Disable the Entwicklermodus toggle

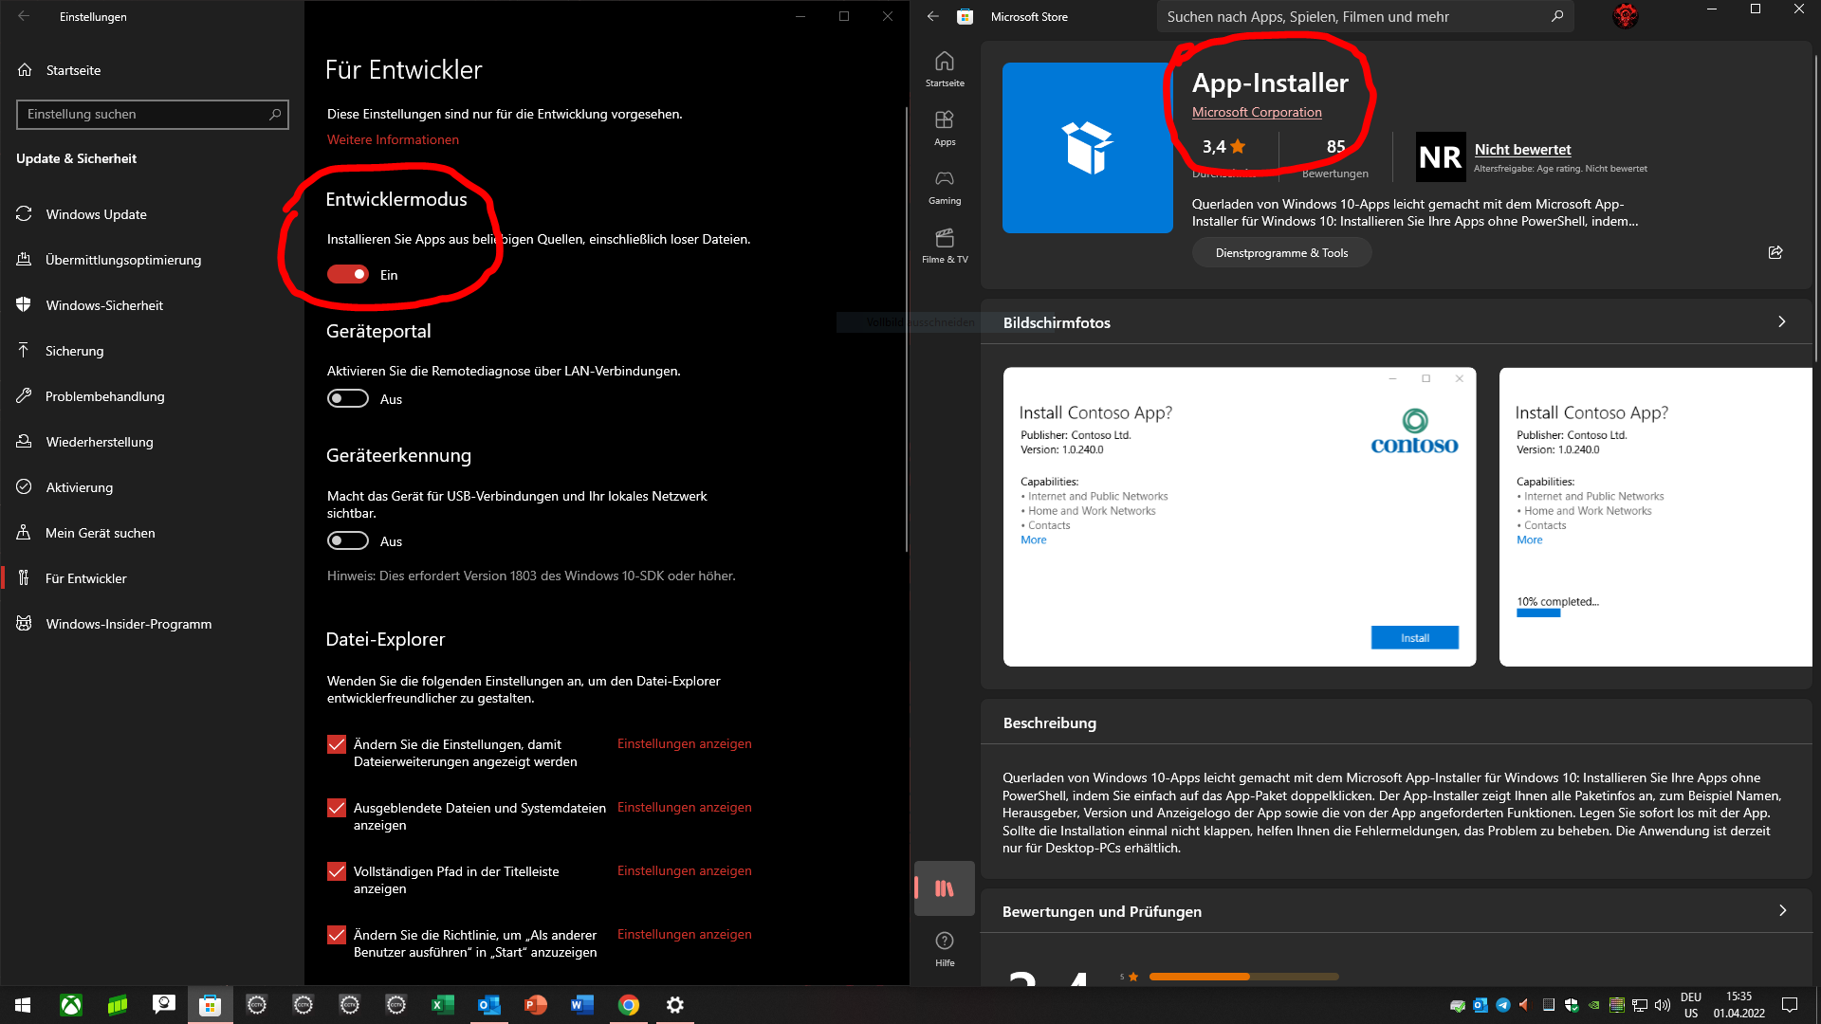click(348, 275)
